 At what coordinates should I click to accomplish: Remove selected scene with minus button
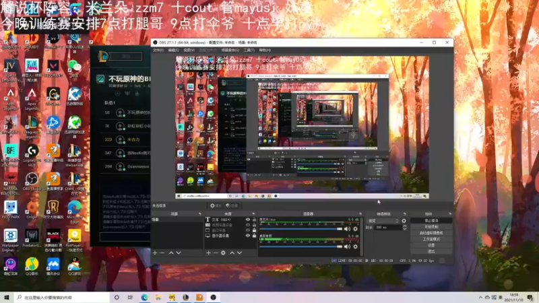click(x=162, y=253)
